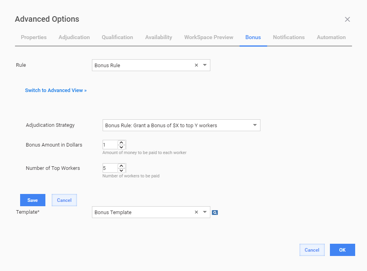367x271 pixels.
Task: Click the template search magnifier icon
Action: coord(215,213)
